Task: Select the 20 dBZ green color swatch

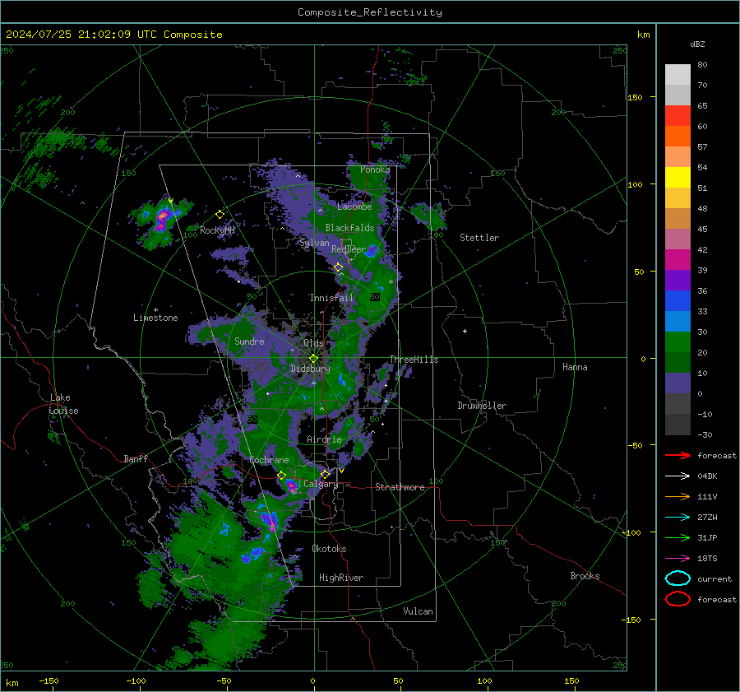Action: [678, 341]
